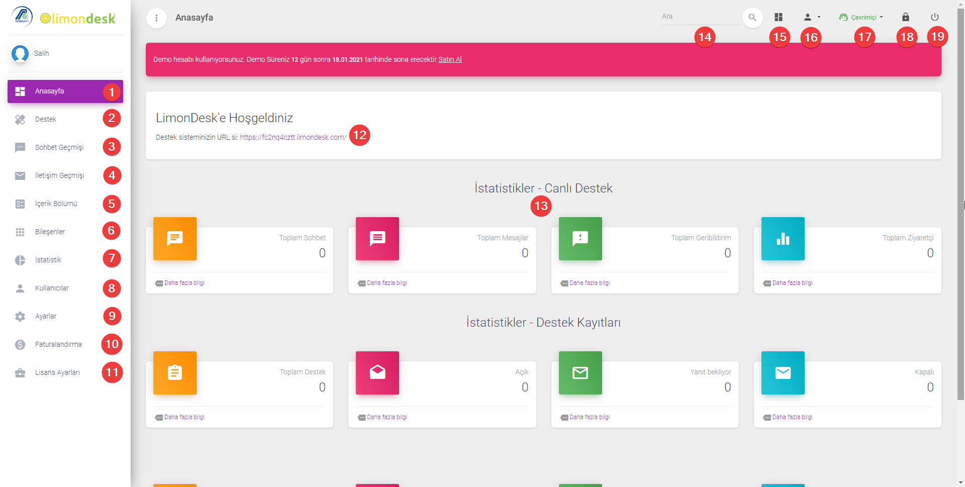Select the Anasayfa menu item

pyautogui.click(x=65, y=91)
